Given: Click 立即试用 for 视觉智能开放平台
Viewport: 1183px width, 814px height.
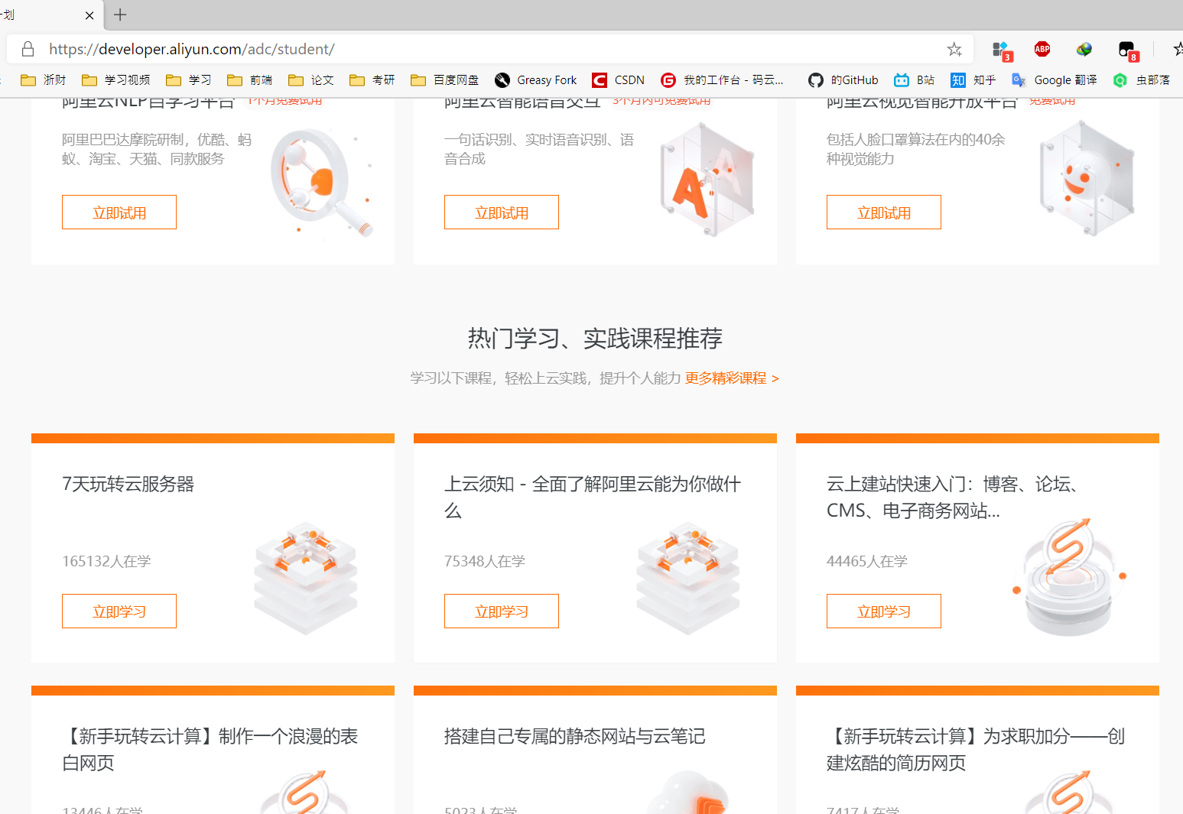Looking at the screenshot, I should pyautogui.click(x=884, y=212).
